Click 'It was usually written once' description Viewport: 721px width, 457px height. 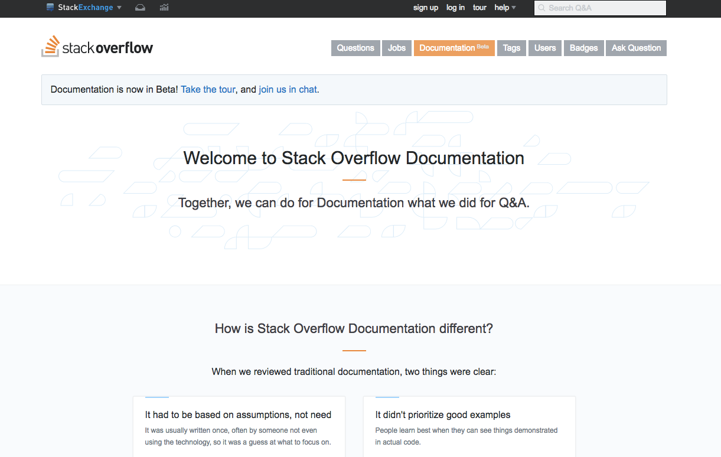point(238,436)
